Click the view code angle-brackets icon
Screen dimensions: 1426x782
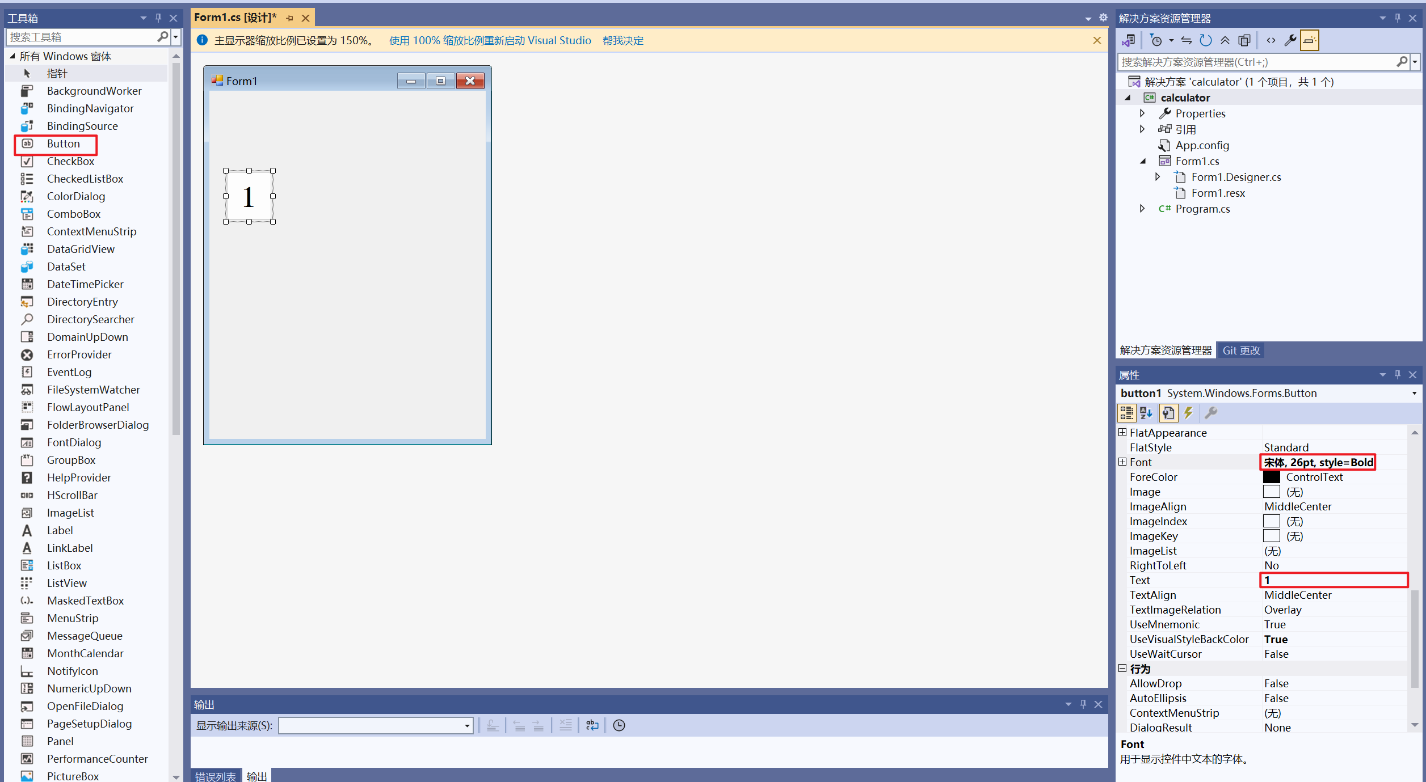1271,40
